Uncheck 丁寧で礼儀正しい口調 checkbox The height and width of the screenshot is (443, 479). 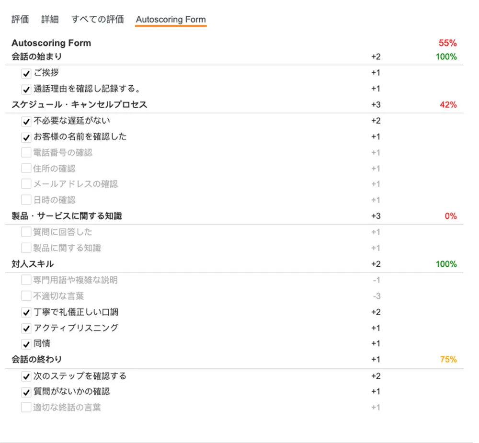(26, 312)
